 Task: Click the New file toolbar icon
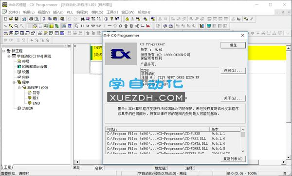tap(5, 19)
